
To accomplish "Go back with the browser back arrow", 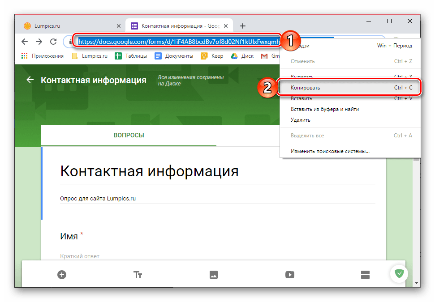I will [25, 42].
